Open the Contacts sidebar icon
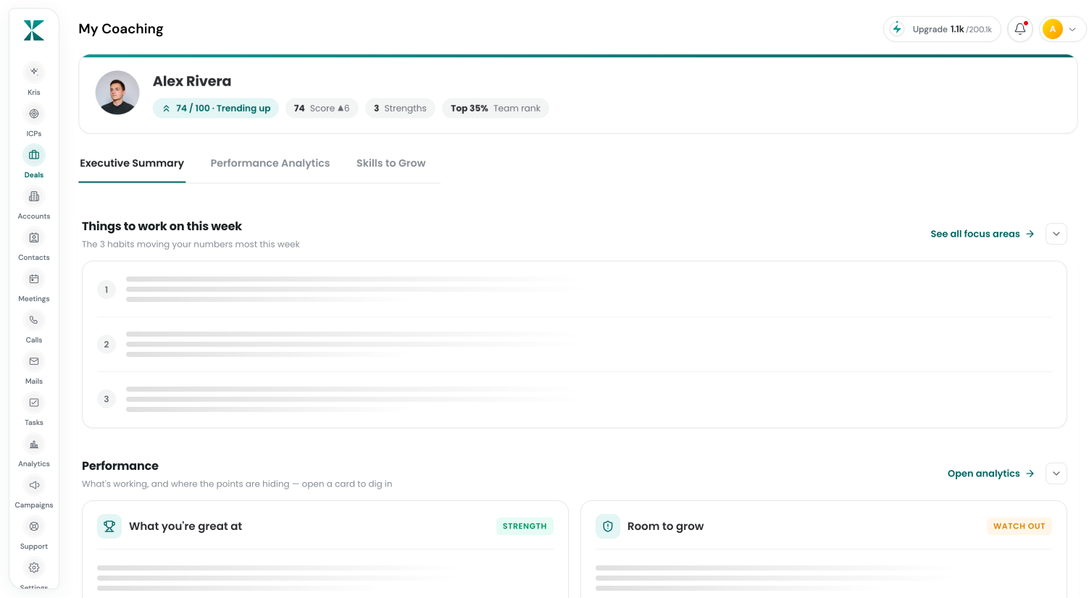The height and width of the screenshot is (598, 1089). coord(34,237)
